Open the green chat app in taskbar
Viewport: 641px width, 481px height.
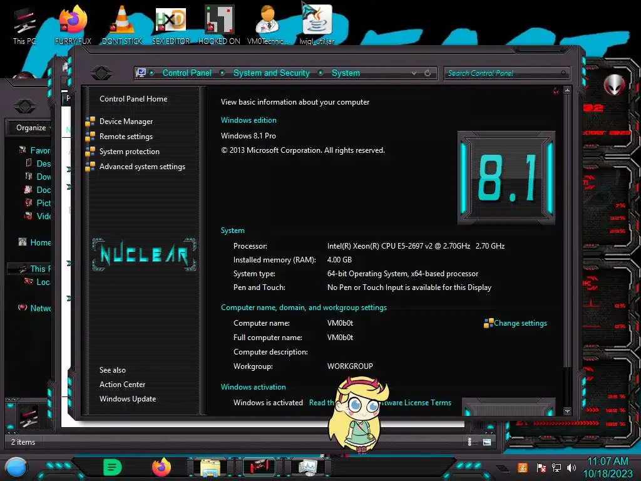(113, 467)
